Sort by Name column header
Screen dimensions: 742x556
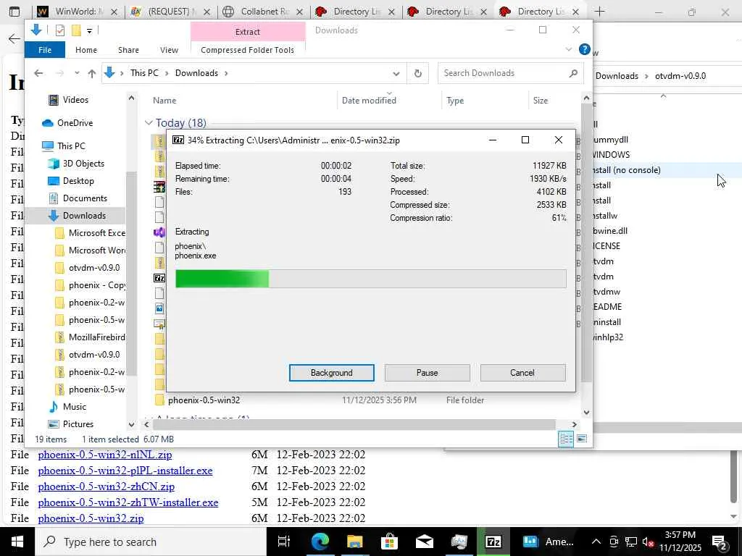point(164,100)
